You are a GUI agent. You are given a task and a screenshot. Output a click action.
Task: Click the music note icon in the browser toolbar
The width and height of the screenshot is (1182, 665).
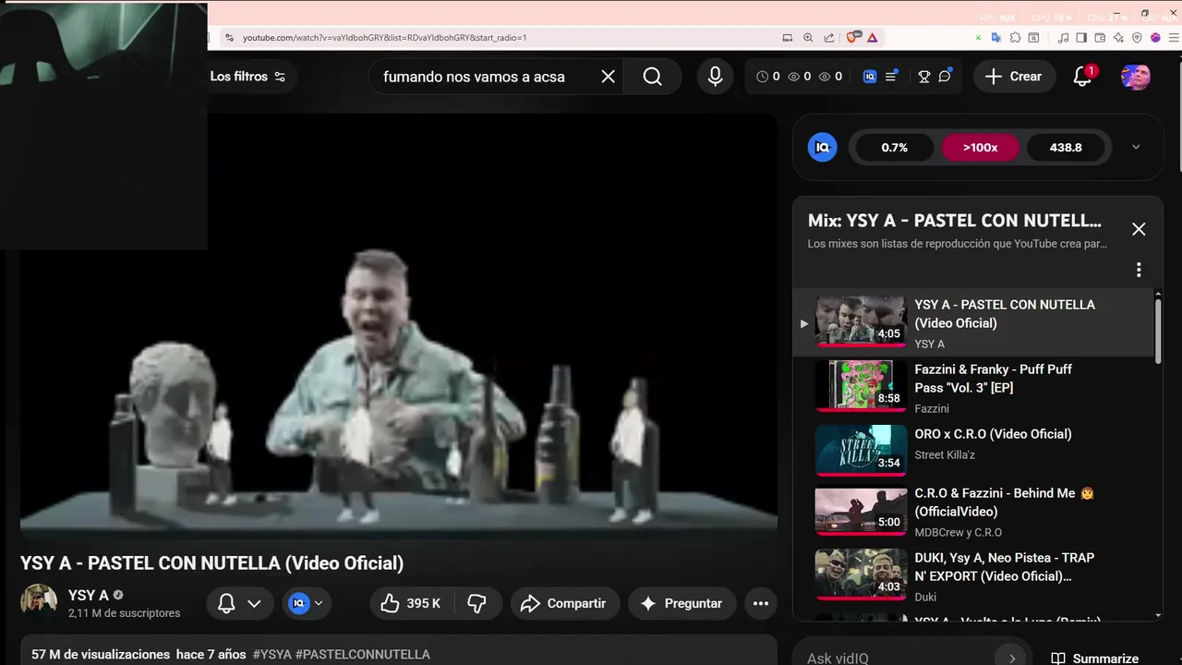click(1063, 38)
